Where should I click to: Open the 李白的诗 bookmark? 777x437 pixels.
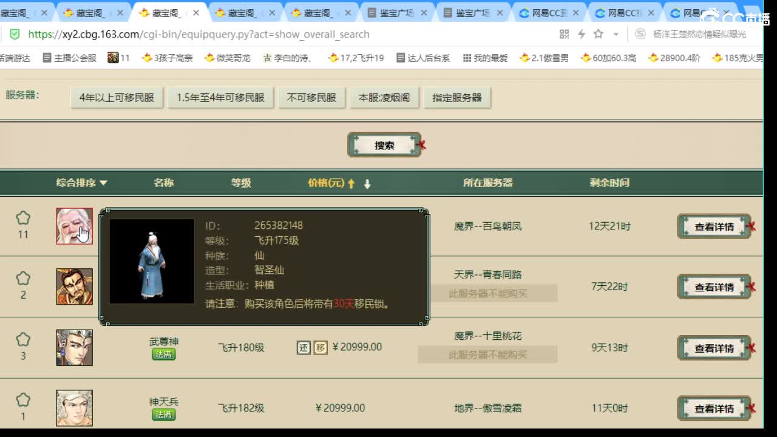[288, 58]
